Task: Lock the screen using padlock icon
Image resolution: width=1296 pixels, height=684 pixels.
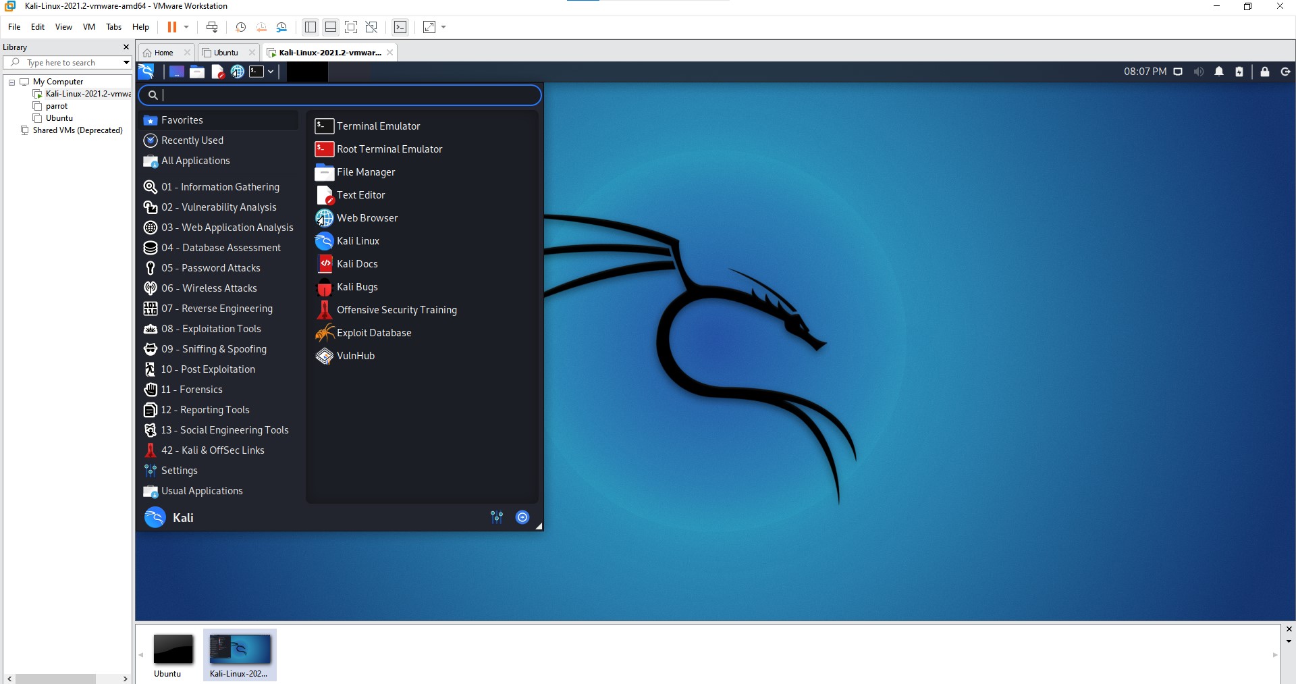Action: click(1265, 72)
